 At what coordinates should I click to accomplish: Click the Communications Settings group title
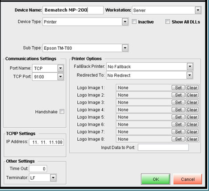point(31,59)
